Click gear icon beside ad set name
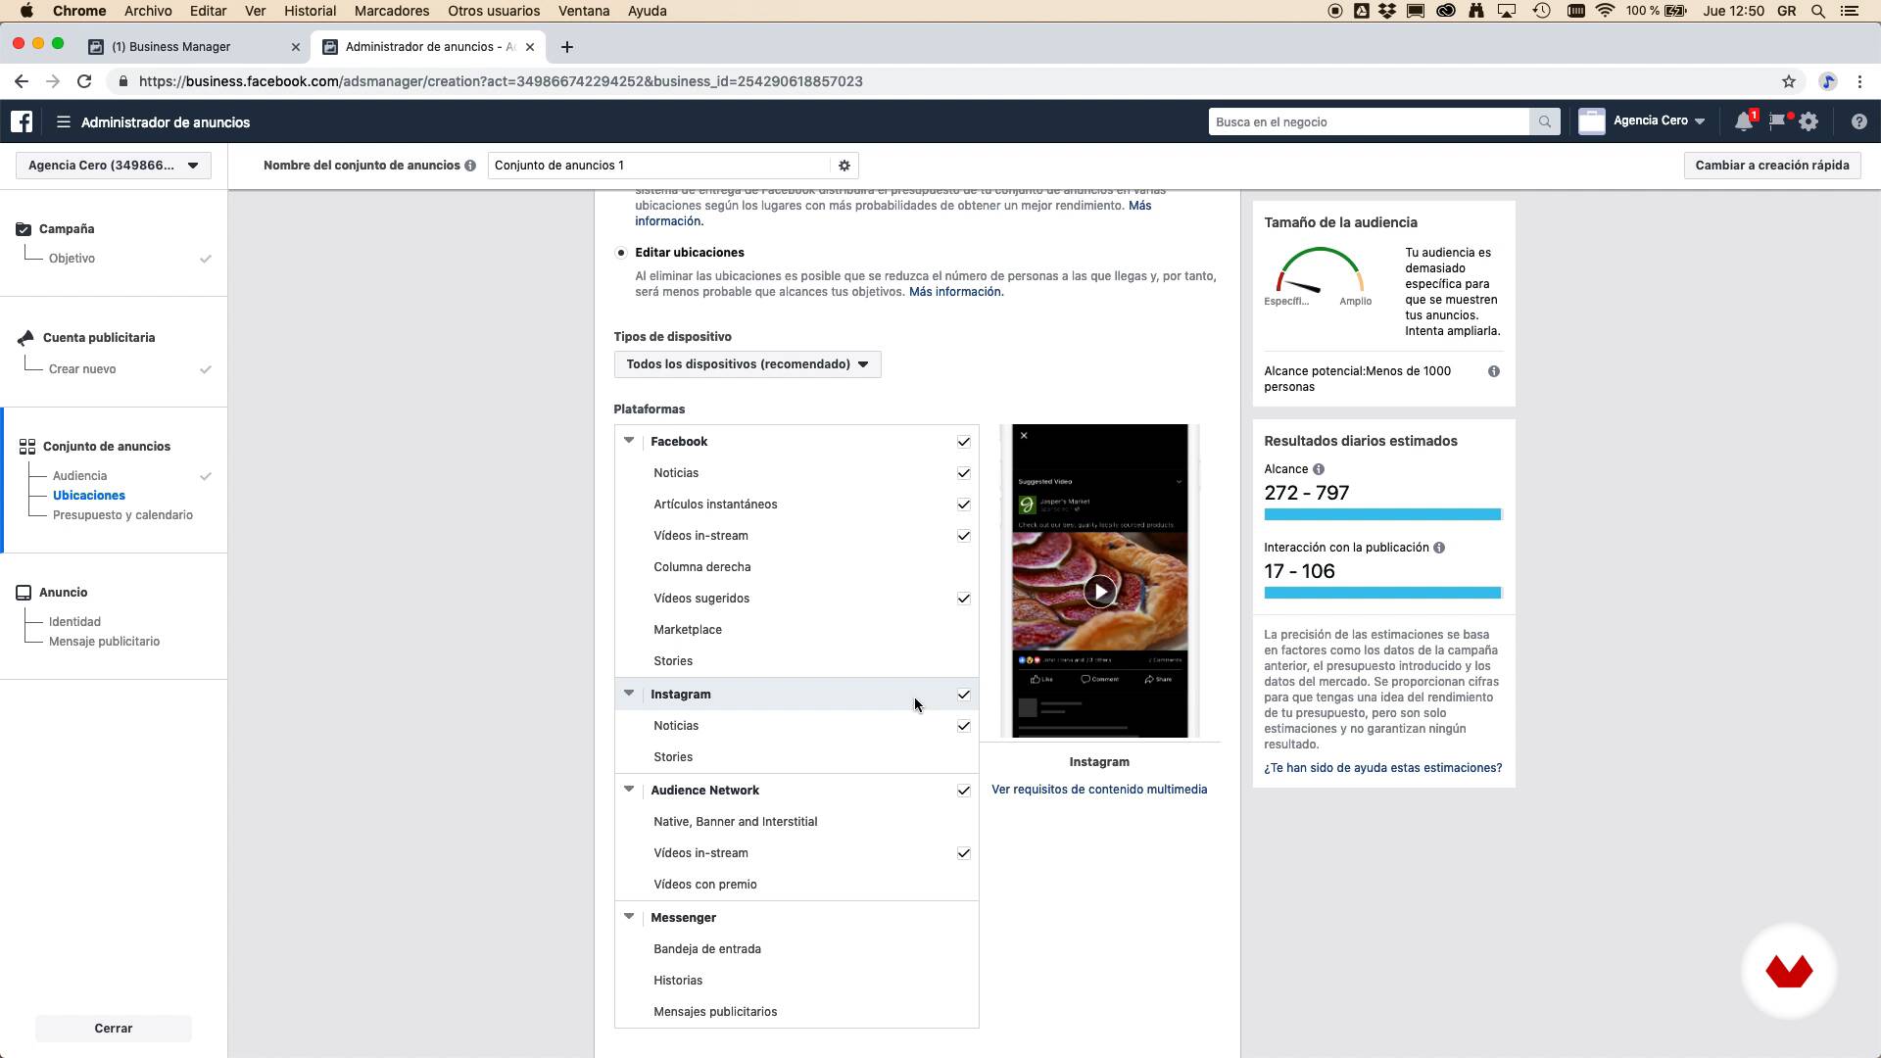 [844, 166]
